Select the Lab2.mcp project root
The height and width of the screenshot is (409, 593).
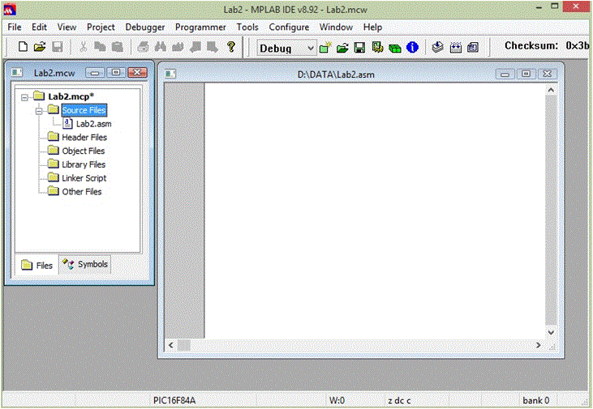pyautogui.click(x=71, y=96)
